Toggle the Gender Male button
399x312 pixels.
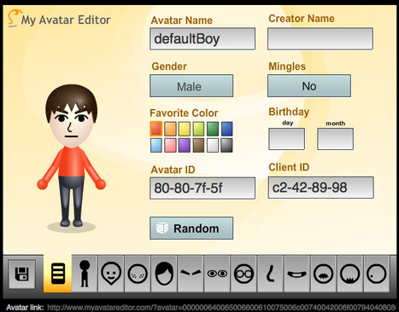pyautogui.click(x=191, y=86)
